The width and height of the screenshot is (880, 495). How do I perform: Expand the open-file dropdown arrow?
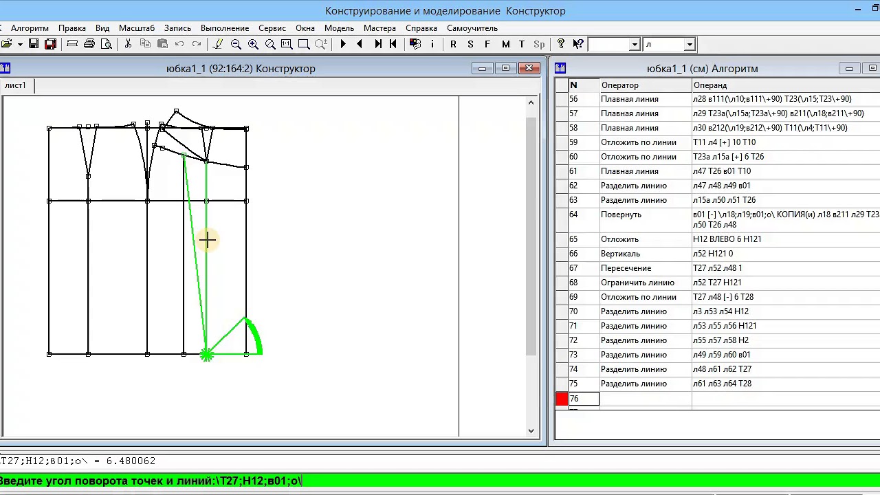20,44
